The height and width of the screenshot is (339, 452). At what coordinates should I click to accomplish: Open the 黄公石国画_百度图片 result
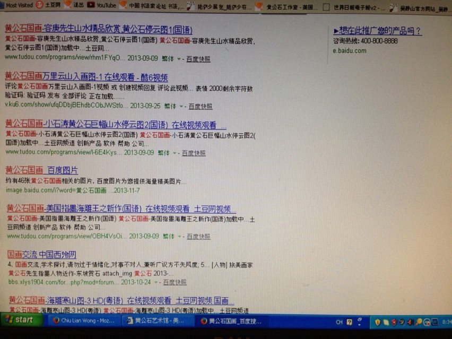click(x=42, y=170)
